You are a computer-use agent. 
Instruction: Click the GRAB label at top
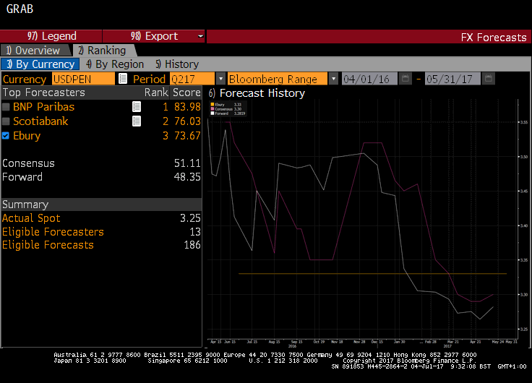(20, 9)
